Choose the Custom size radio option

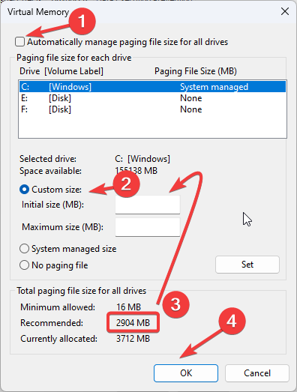tap(24, 190)
